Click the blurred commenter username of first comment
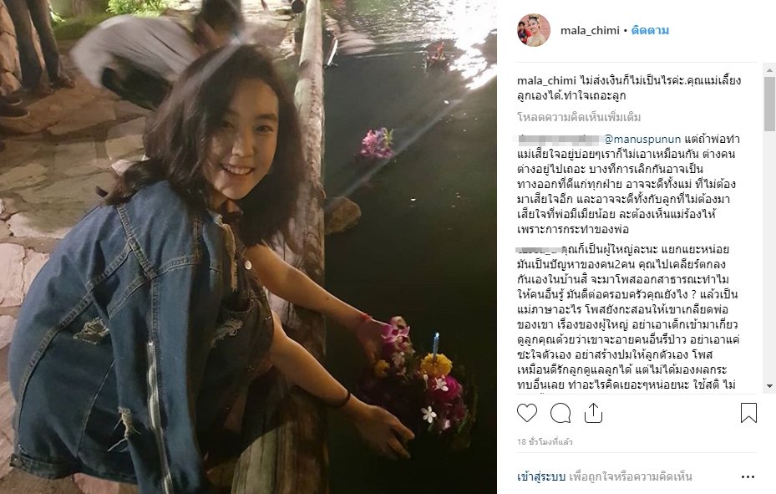The height and width of the screenshot is (494, 776). pos(560,139)
